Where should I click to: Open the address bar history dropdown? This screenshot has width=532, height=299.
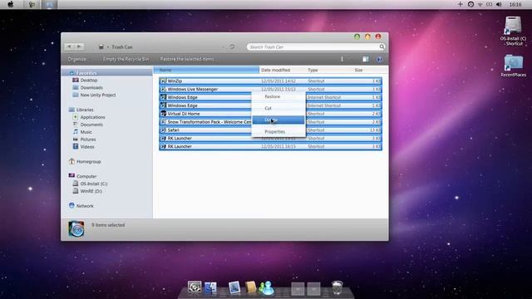223,47
